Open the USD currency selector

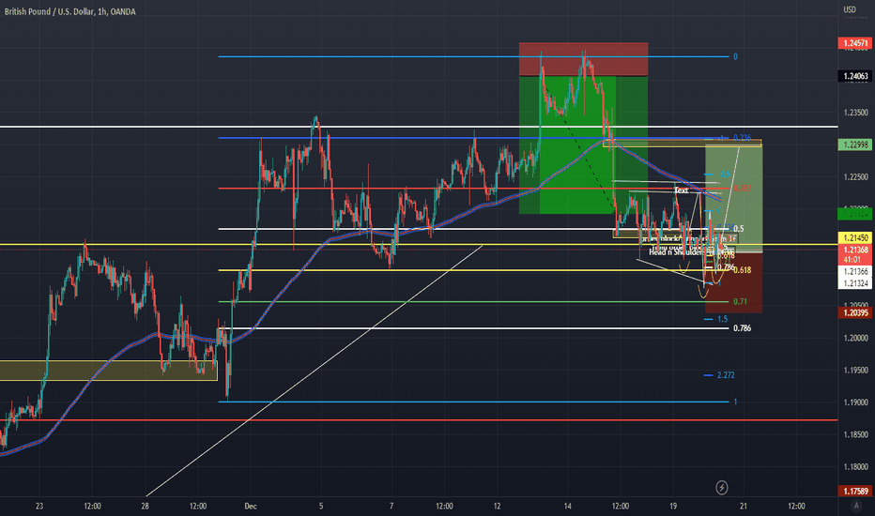[850, 9]
